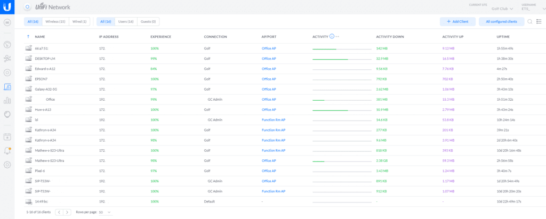Open the column customization list icon
The width and height of the screenshot is (546, 219).
click(x=539, y=21)
